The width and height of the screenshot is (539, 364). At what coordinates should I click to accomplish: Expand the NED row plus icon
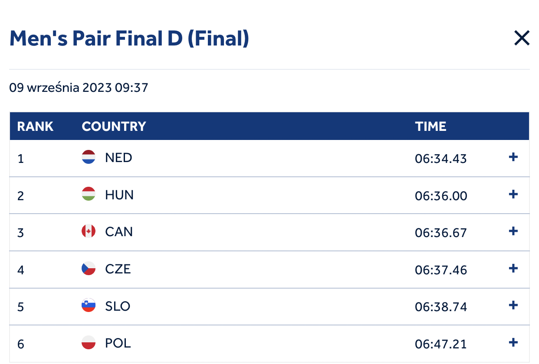(x=513, y=157)
